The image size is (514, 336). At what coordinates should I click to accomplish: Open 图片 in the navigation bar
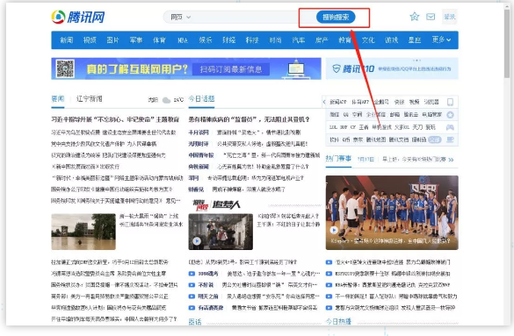coord(112,39)
